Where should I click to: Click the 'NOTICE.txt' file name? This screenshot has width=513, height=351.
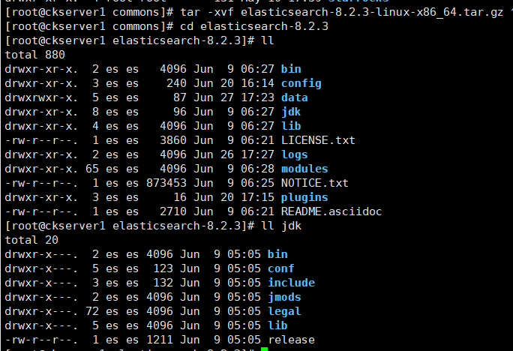[315, 183]
